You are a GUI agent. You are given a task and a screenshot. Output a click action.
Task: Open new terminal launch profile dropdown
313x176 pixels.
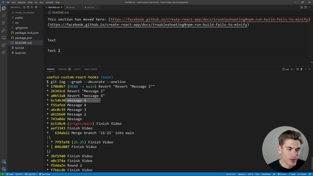(294, 69)
